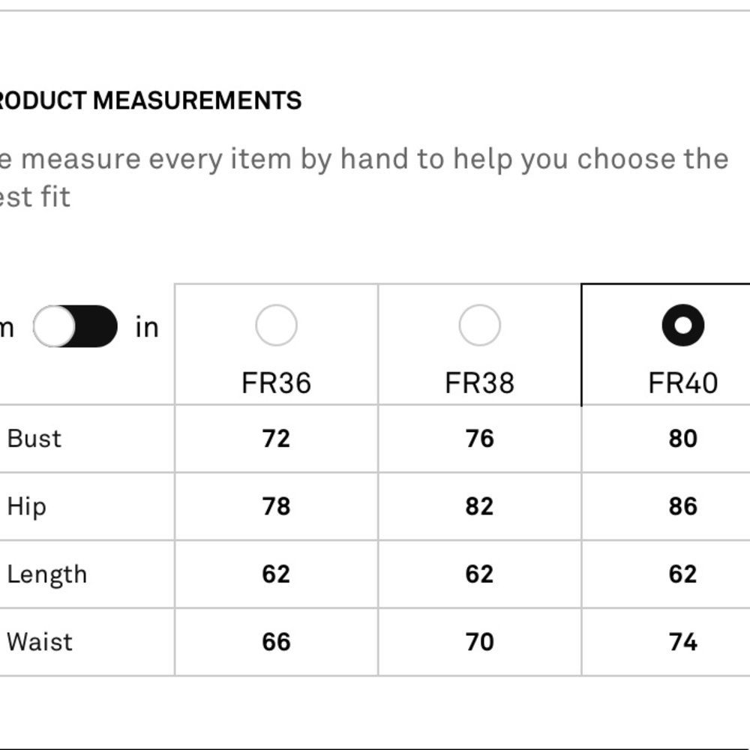Click the "in" unit label
This screenshot has height=750, width=750.
(147, 328)
